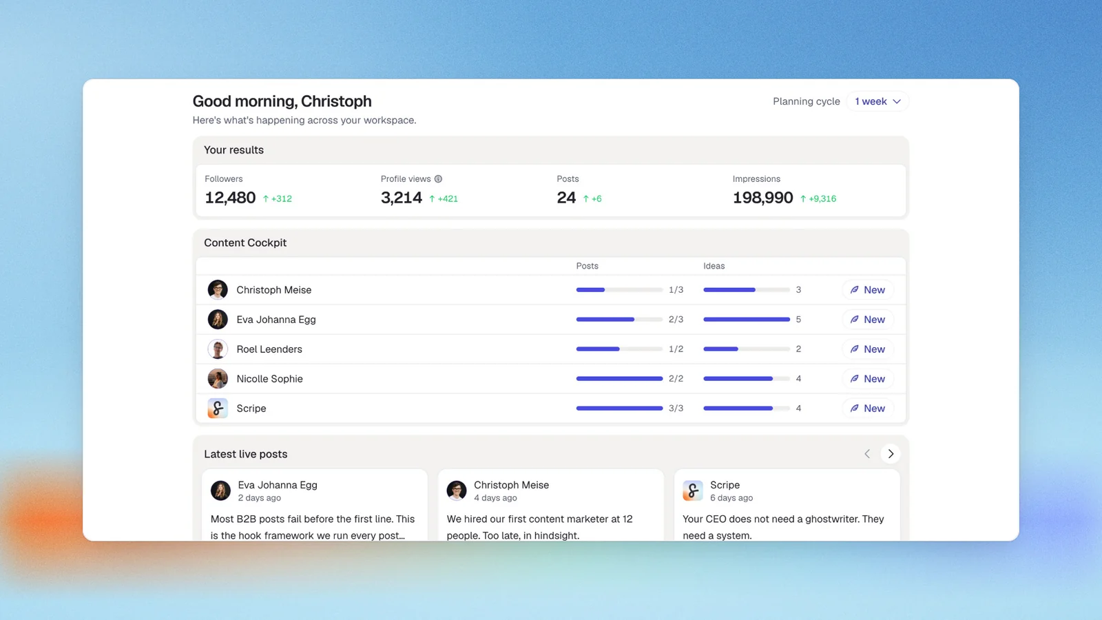Click the Posts column header in Content Cockpit

coord(588,266)
